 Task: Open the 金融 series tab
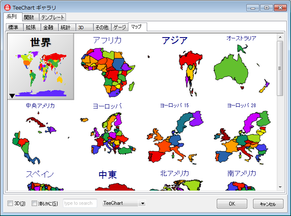coord(49,27)
